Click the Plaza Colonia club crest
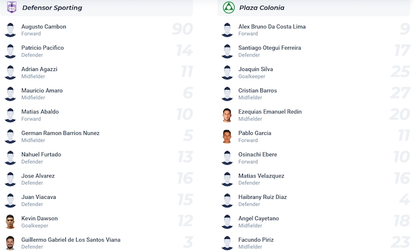 pos(227,7)
